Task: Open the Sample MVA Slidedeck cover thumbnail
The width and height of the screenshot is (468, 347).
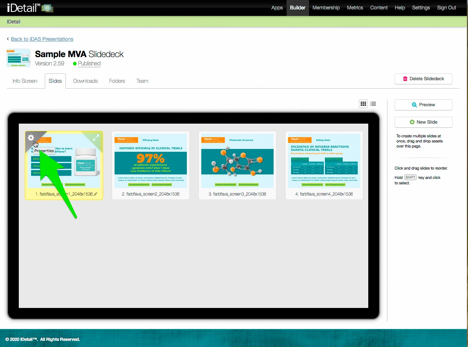Action: (18, 58)
